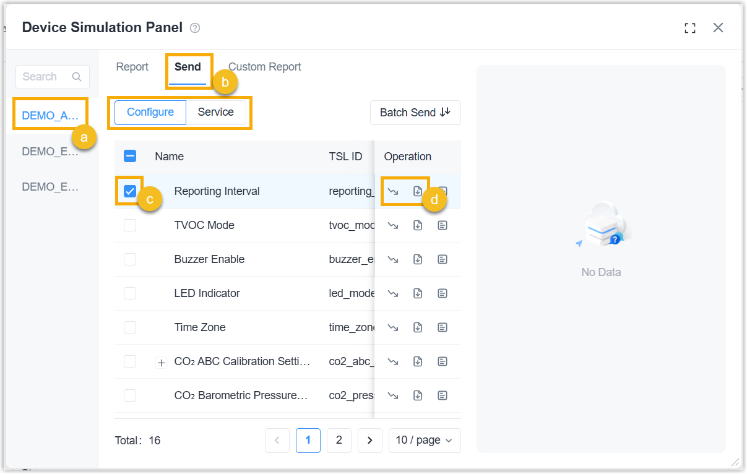Expand the panel with the fullscreen icon
Screen dimensions: 747x474
pyautogui.click(x=690, y=28)
